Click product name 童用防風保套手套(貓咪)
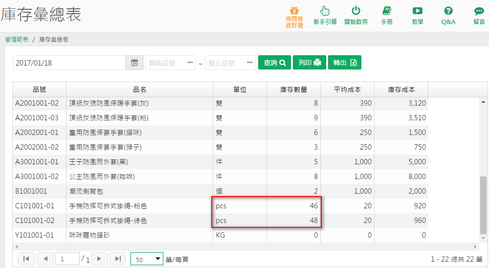The height and width of the screenshot is (268, 489). pyautogui.click(x=106, y=133)
